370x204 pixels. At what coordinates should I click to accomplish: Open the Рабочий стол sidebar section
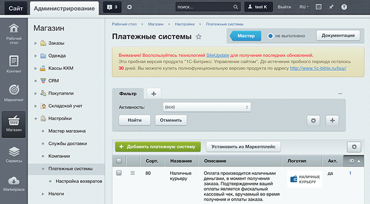pyautogui.click(x=14, y=34)
